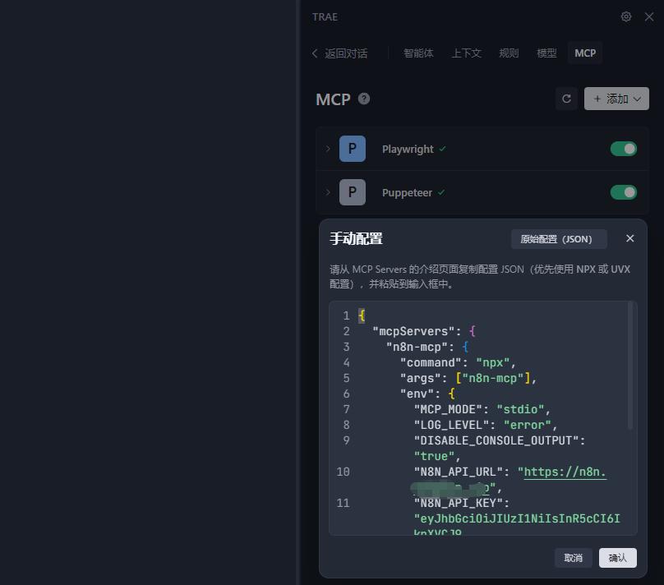Click 原始配置 (JSON) button
This screenshot has width=664, height=585.
559,239
